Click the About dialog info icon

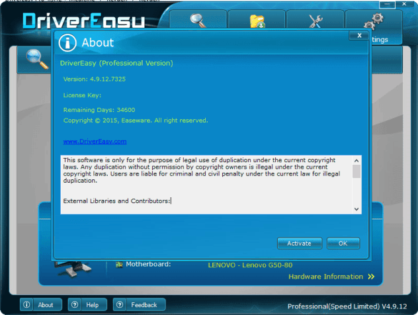pos(67,42)
